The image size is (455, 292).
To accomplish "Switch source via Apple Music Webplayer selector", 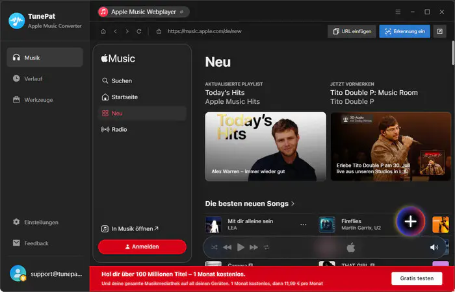I will point(144,12).
